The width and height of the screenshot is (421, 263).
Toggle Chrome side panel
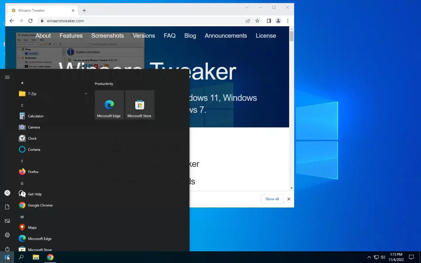(x=269, y=21)
